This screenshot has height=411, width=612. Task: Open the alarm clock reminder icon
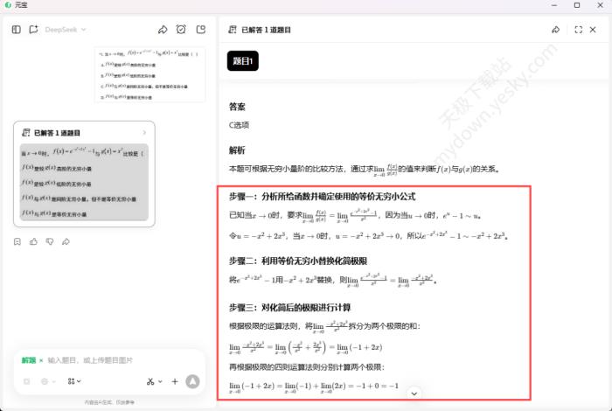pyautogui.click(x=181, y=30)
